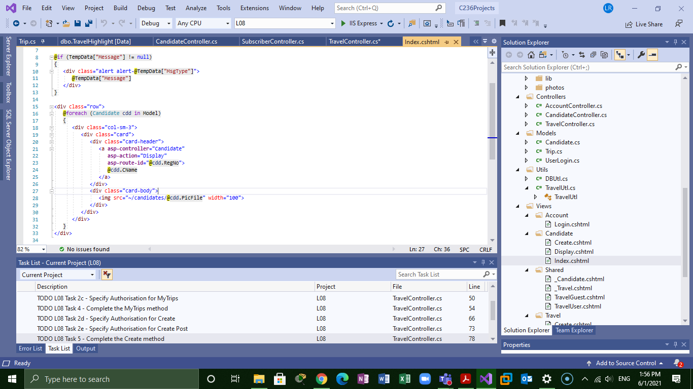Screen dimensions: 693x389
Task: Toggle Preview Selected Items in Solution Explorer
Action: [652, 55]
